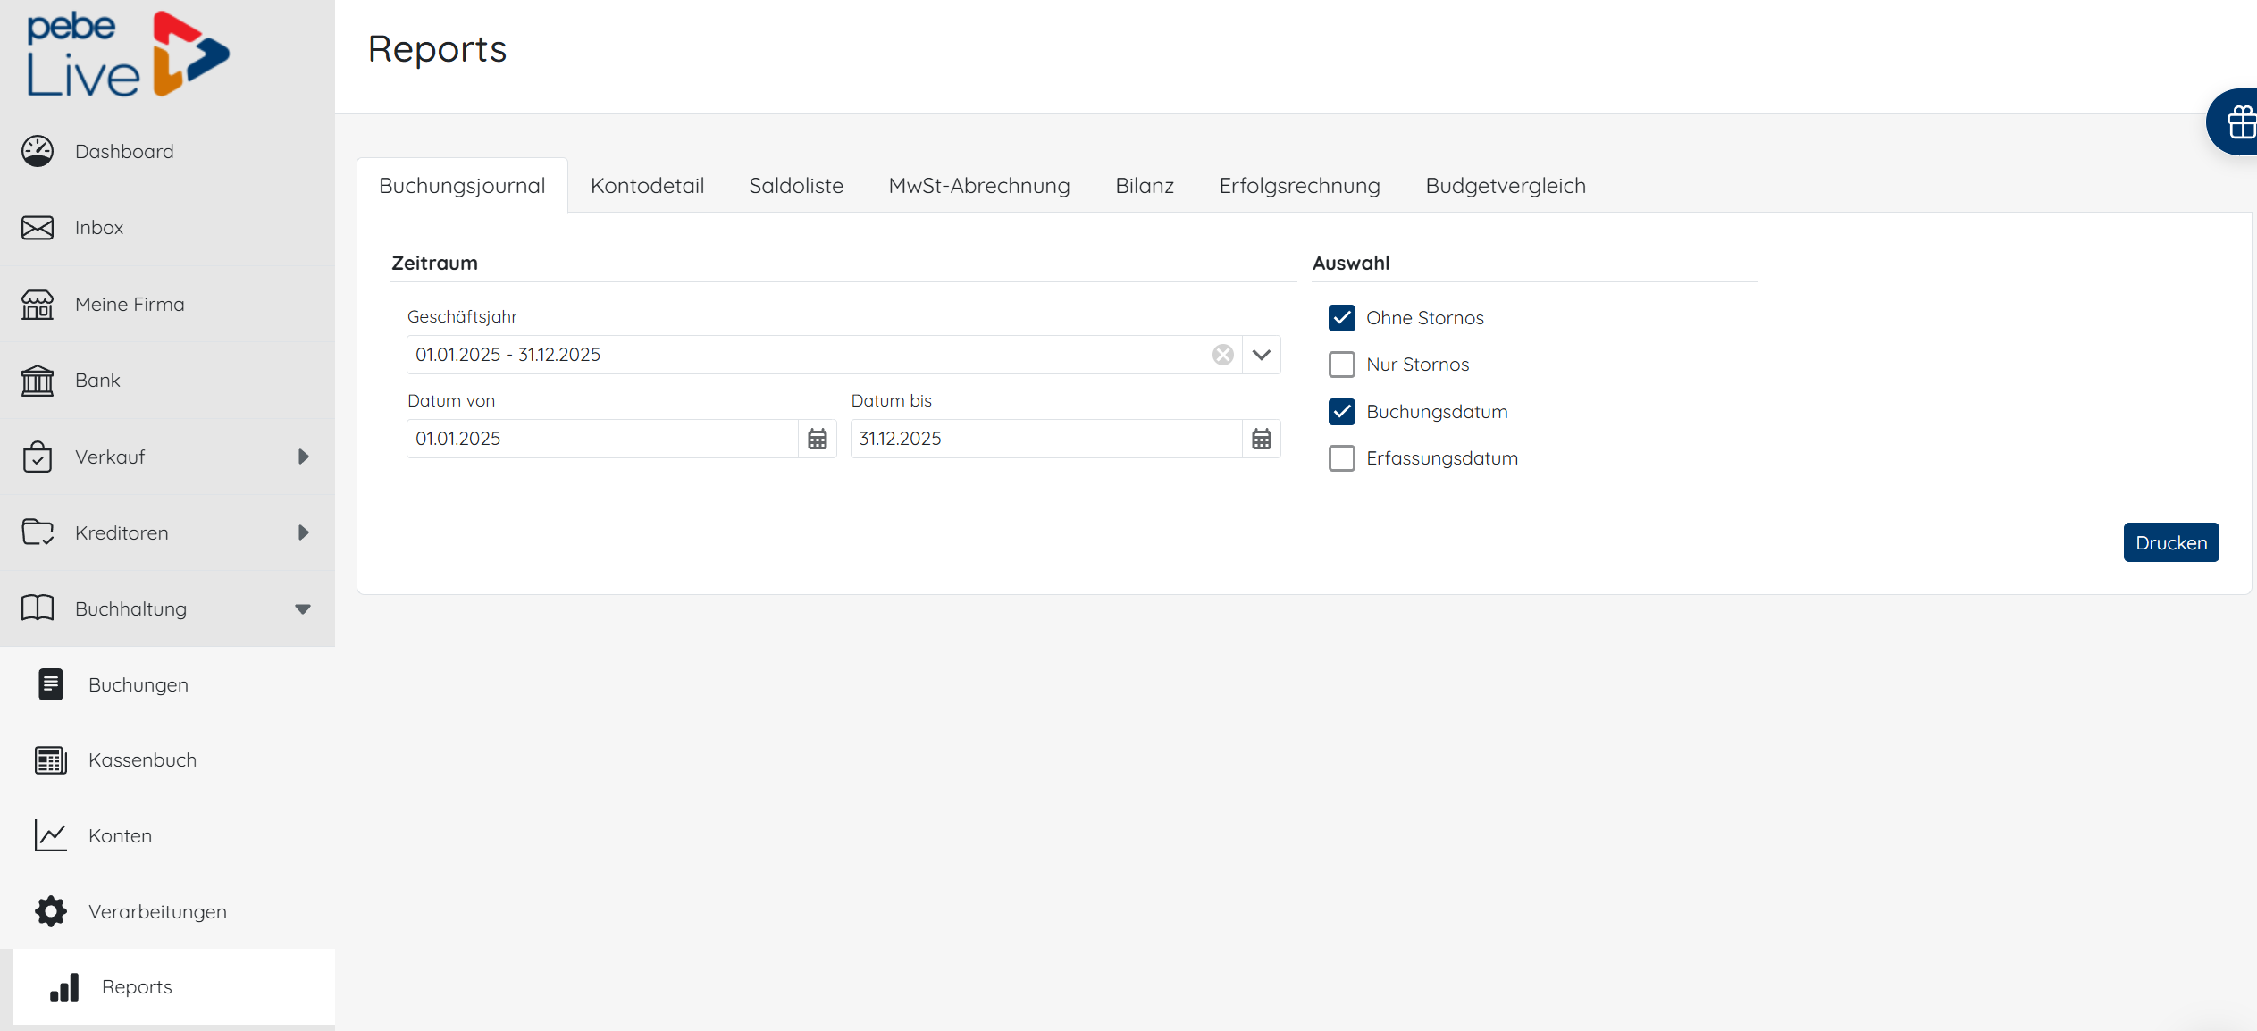The image size is (2257, 1031).
Task: Click the Verarbeitungen gear icon
Action: click(51, 911)
